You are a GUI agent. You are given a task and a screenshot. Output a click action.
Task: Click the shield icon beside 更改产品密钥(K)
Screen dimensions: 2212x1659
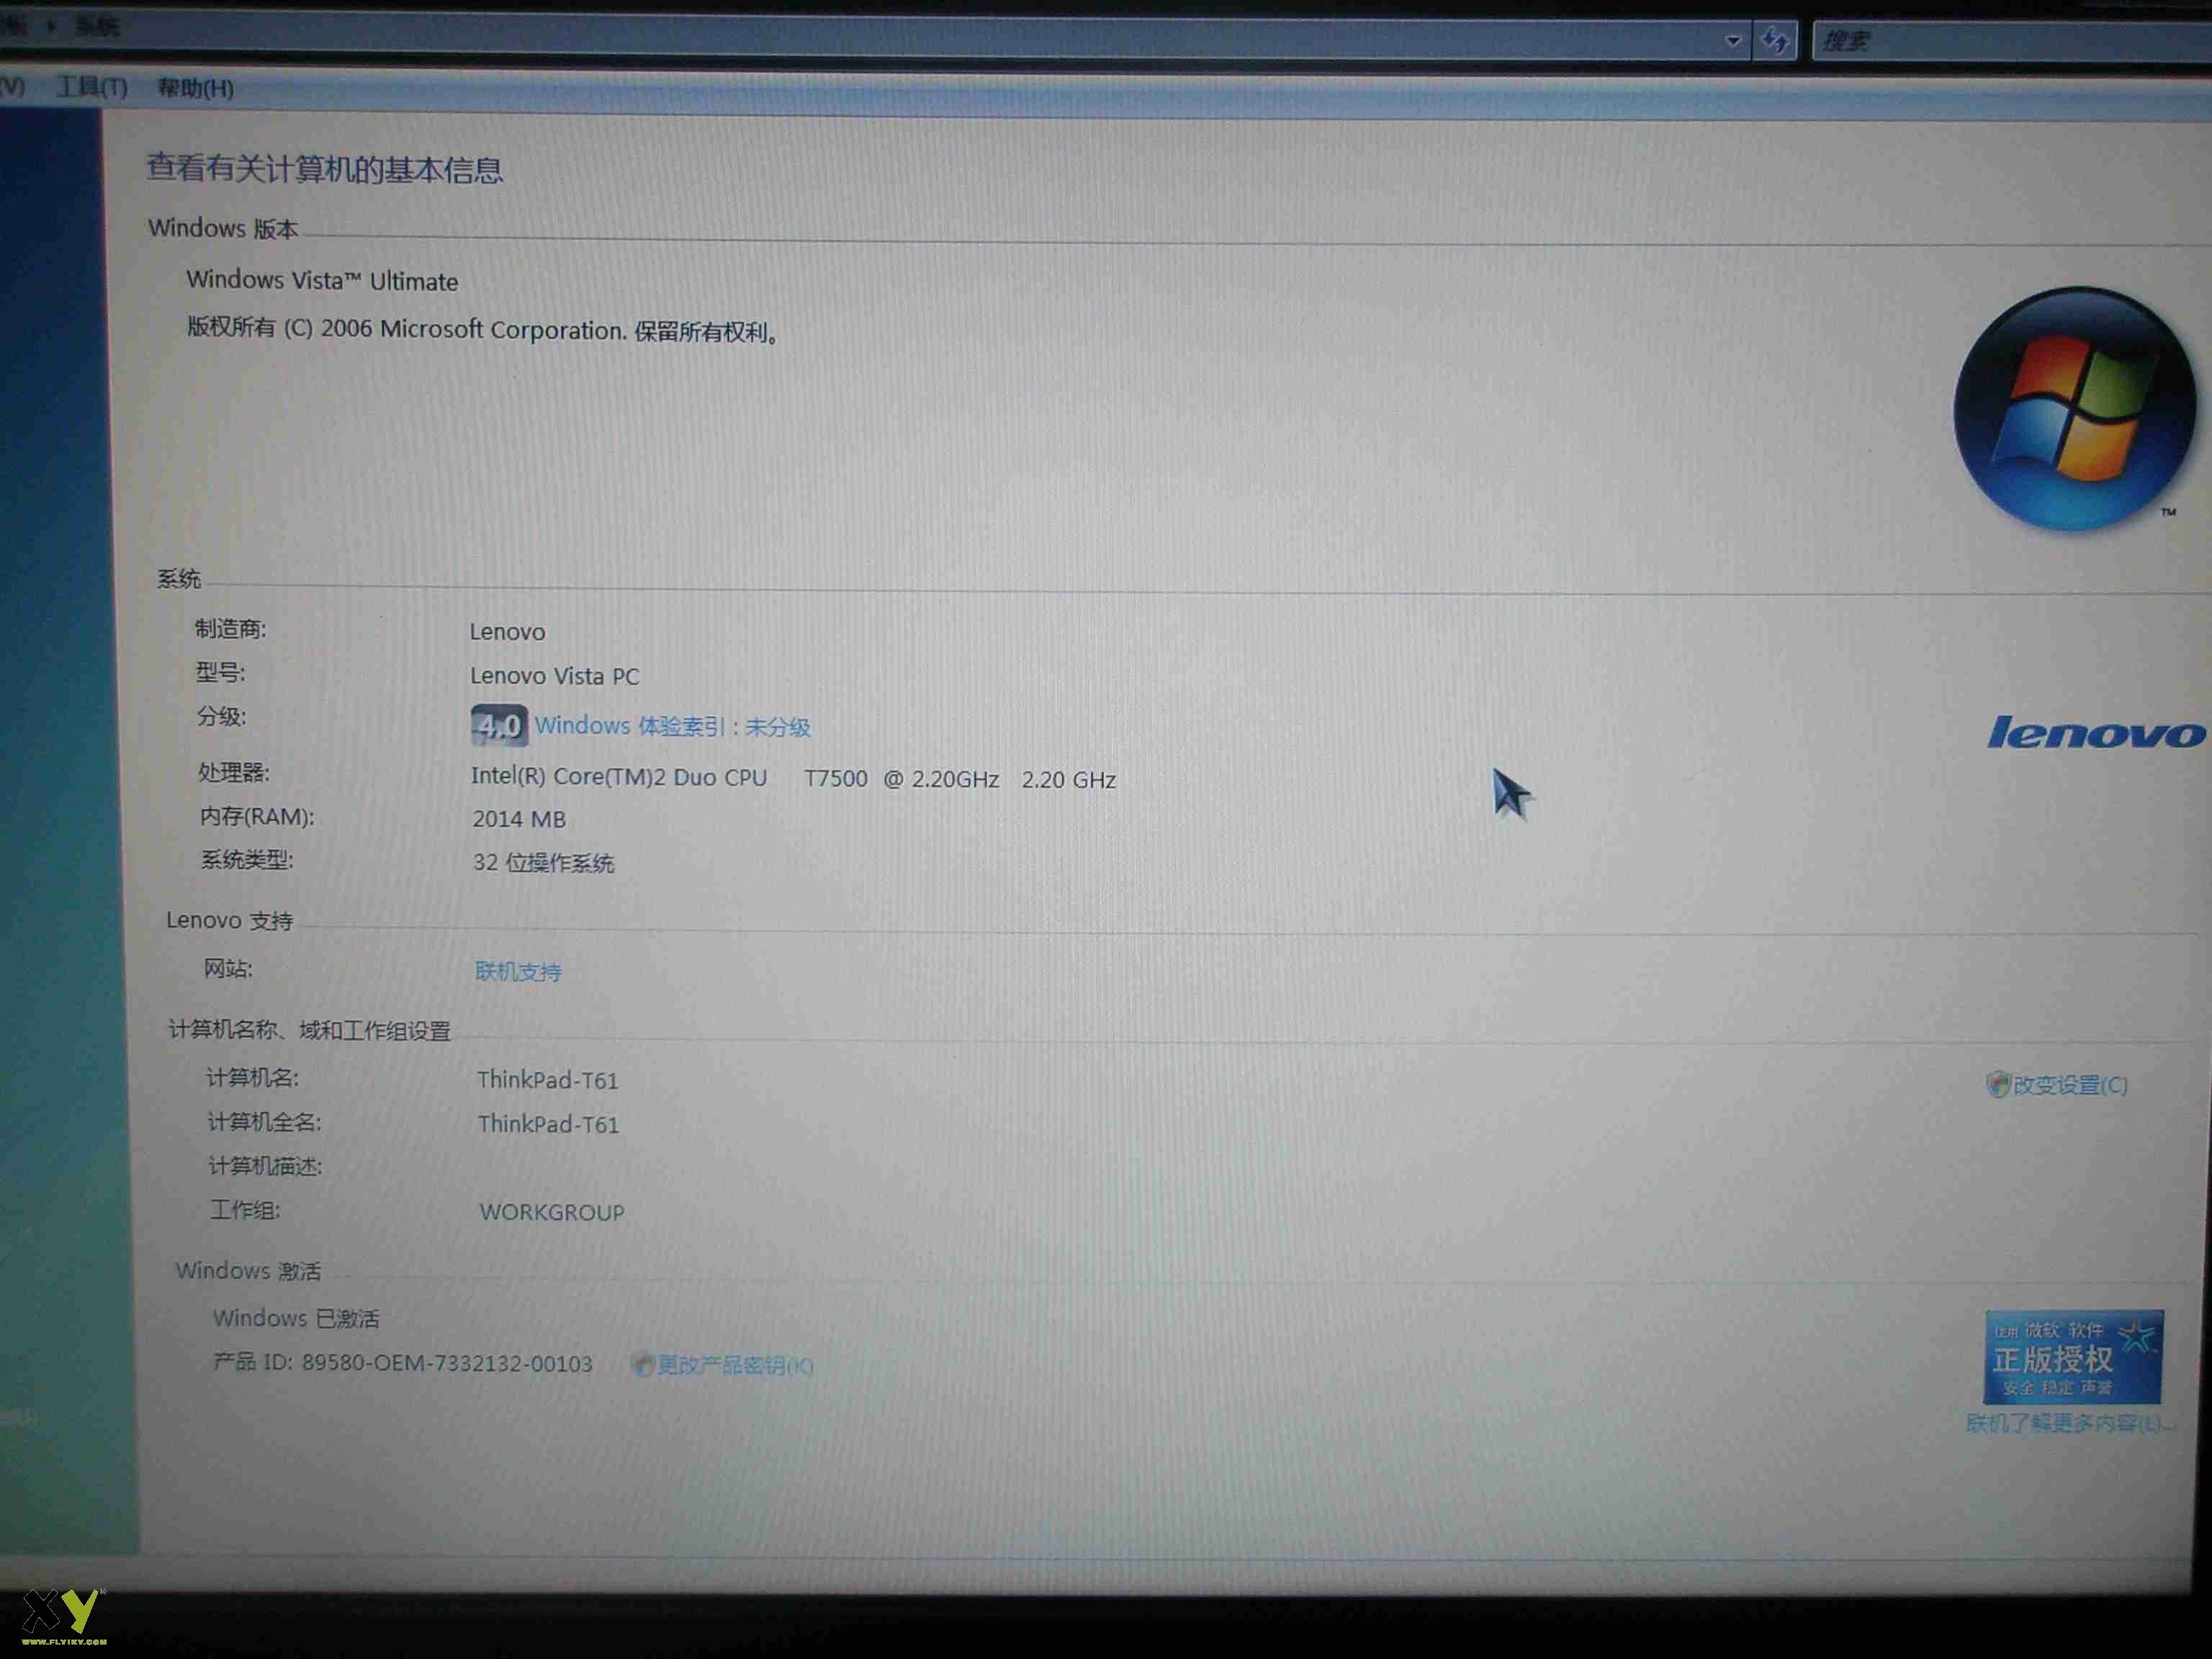point(643,1364)
